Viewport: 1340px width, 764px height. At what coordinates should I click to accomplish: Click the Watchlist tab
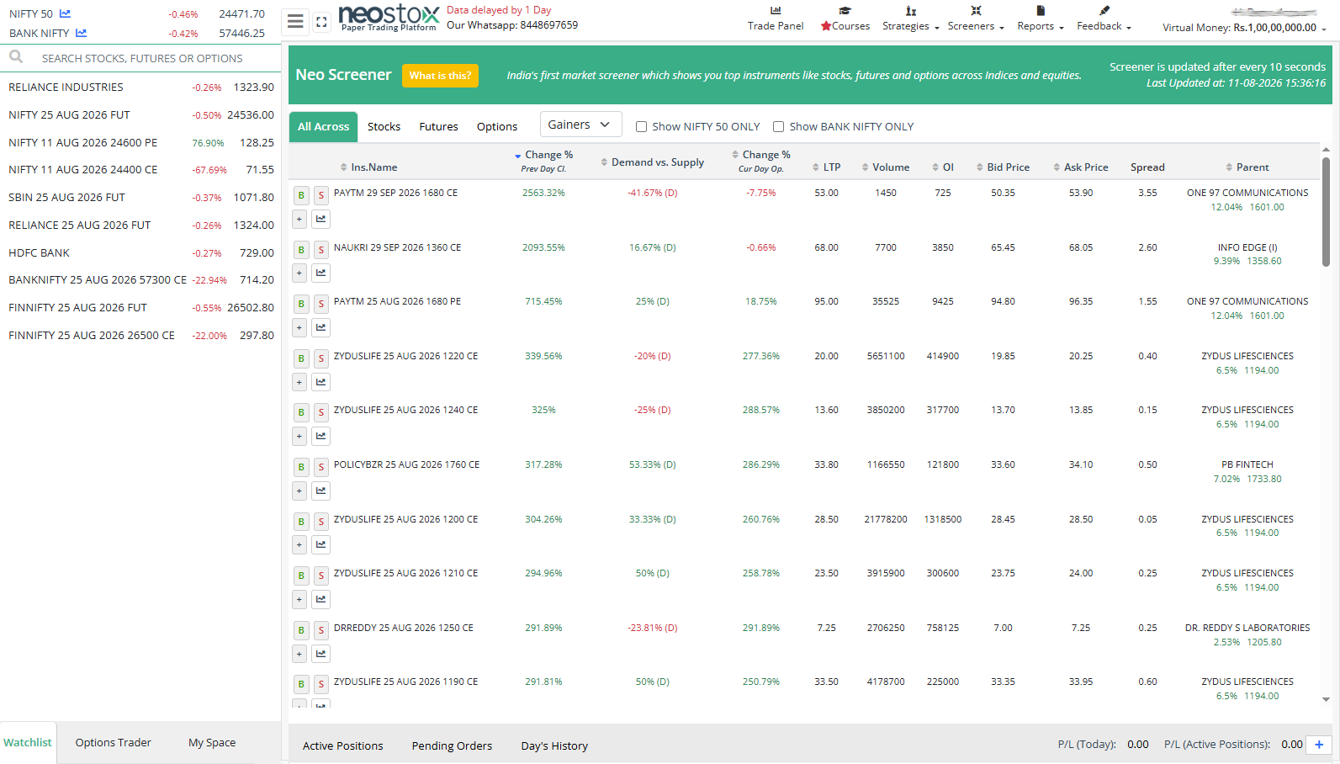pos(28,743)
